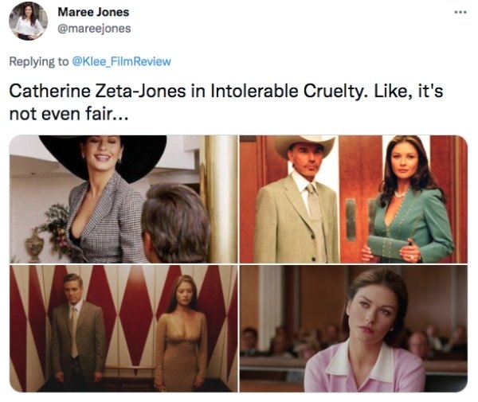The width and height of the screenshot is (478, 402).
Task: Open the Maree Jones display name
Action: [93, 12]
